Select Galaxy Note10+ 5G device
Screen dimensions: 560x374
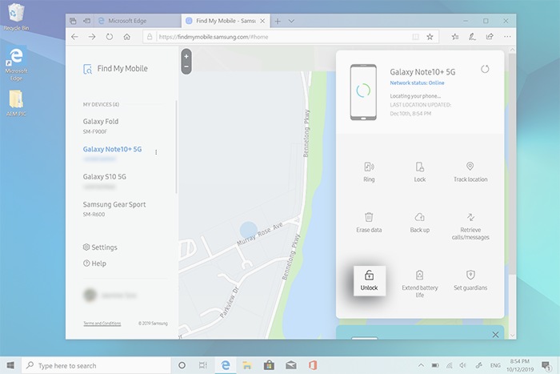(112, 154)
